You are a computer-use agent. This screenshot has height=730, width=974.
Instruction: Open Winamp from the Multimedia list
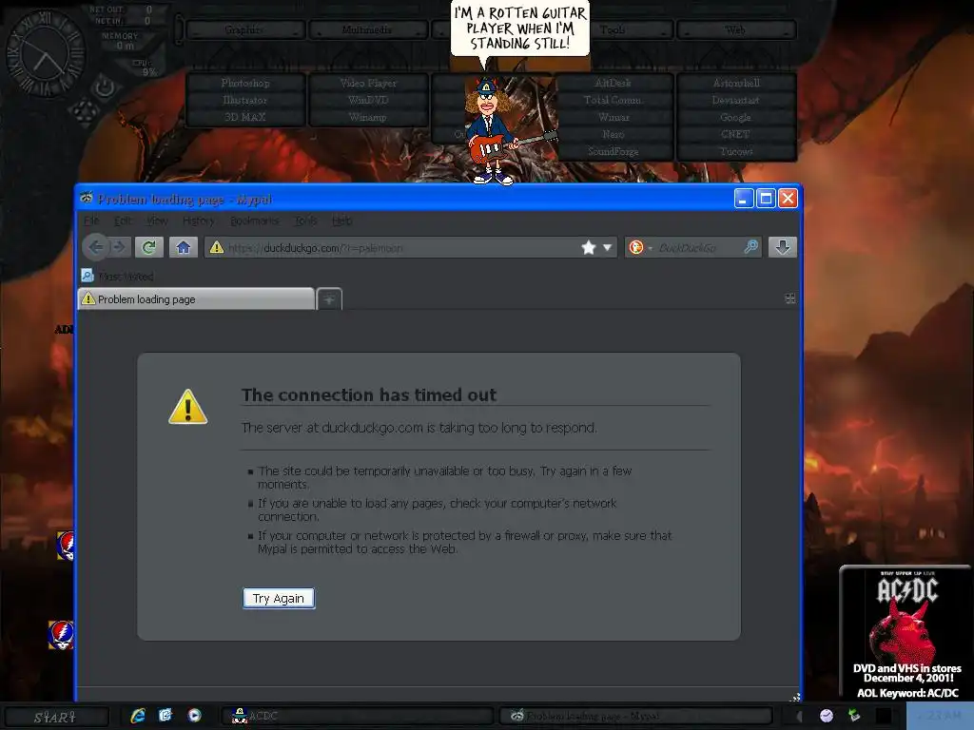[368, 117]
